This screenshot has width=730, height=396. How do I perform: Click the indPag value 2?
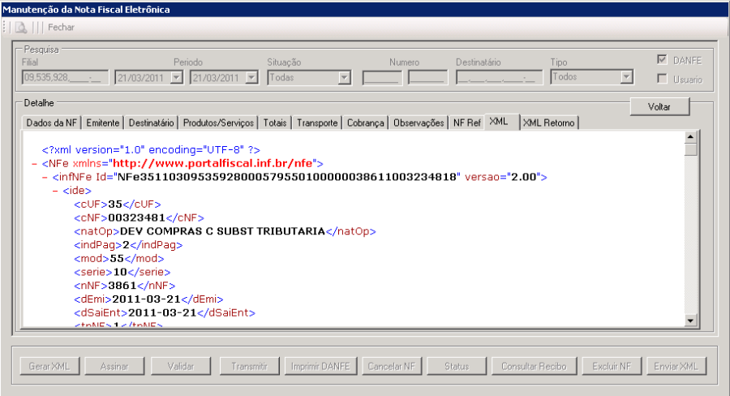[126, 245]
